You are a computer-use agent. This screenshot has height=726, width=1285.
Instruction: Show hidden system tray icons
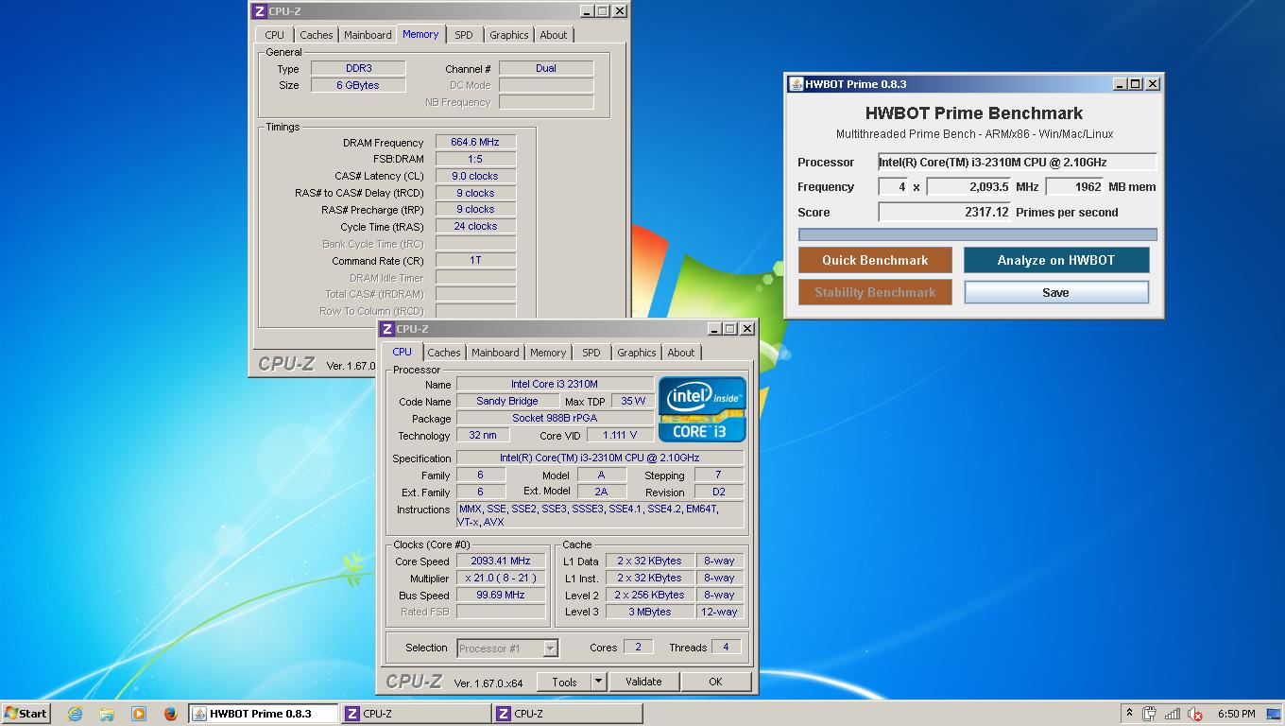point(1128,714)
